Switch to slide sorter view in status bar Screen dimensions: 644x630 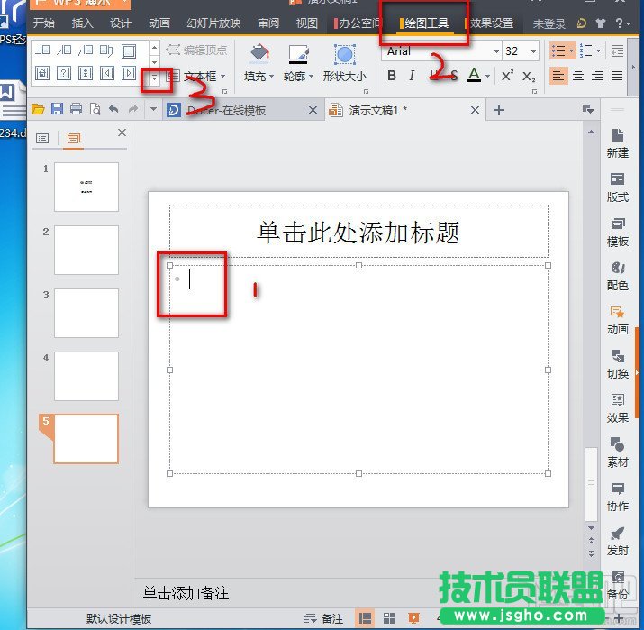click(390, 618)
